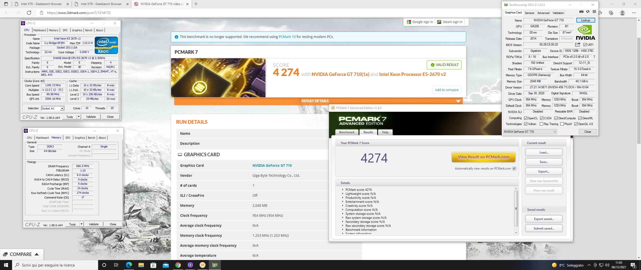The height and width of the screenshot is (270, 641).
Task: Switch to GPU-Z via its taskbar icon
Action: point(215,265)
